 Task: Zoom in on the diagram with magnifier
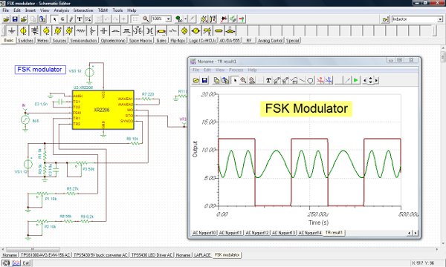click(243, 81)
